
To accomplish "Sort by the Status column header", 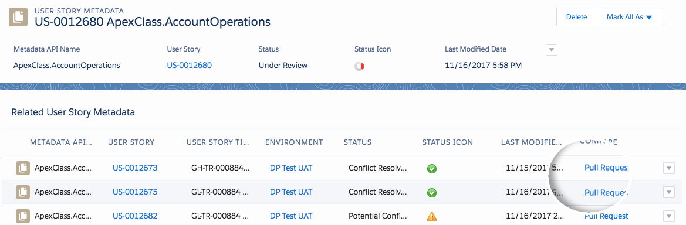I will click(x=357, y=142).
